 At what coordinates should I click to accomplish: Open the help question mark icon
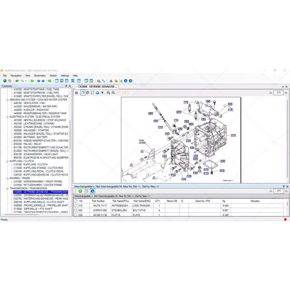(130, 81)
